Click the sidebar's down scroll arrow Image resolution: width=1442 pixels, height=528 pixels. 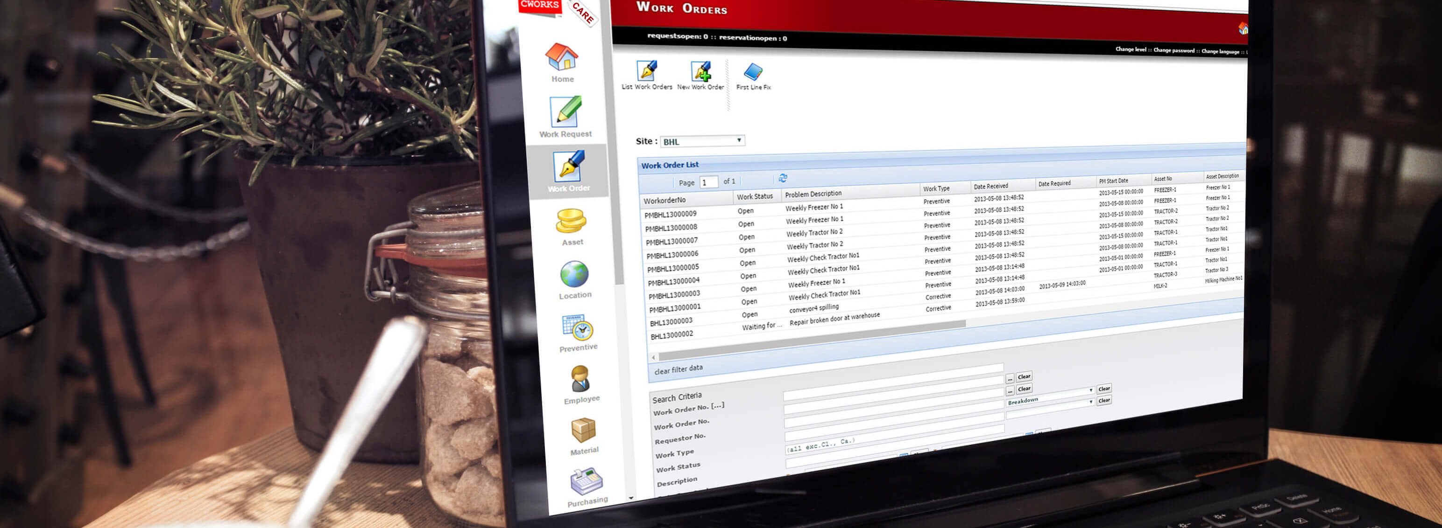631,497
